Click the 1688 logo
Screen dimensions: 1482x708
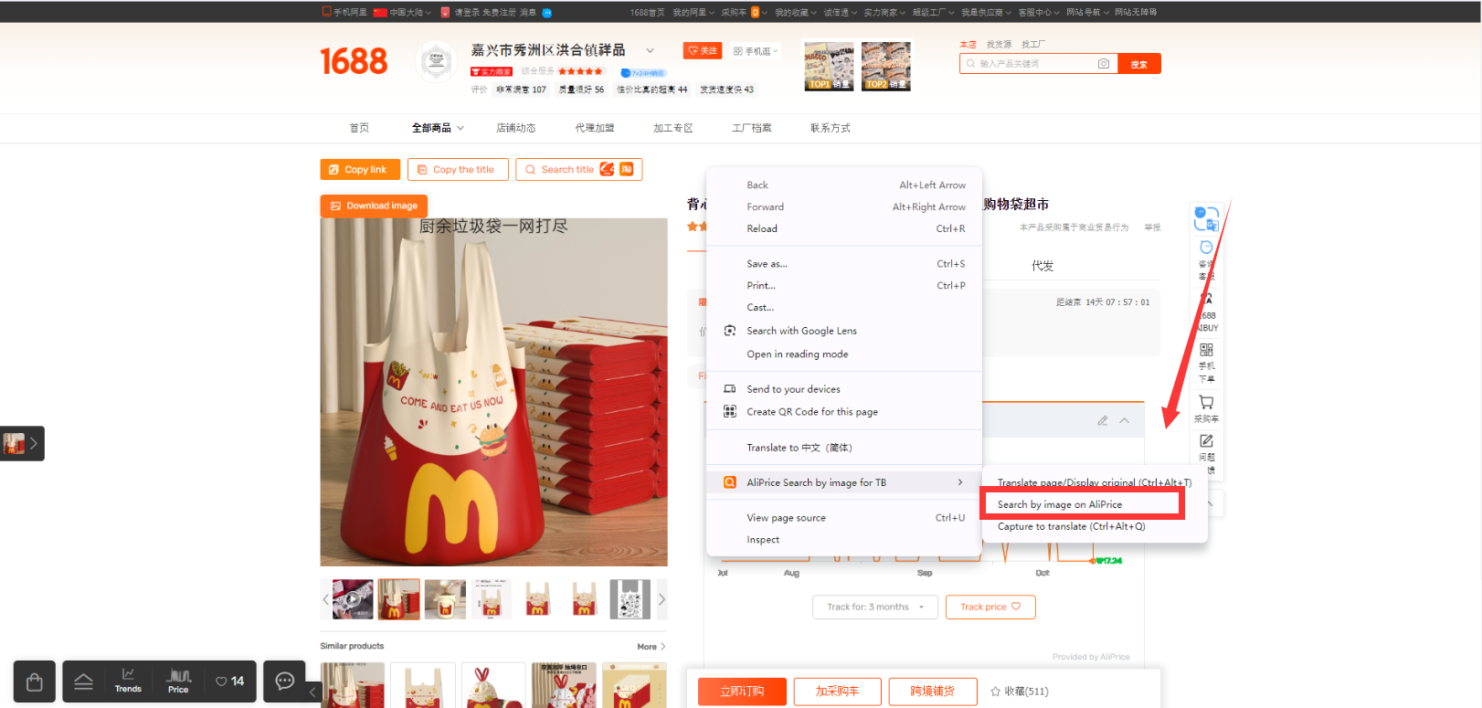354,61
